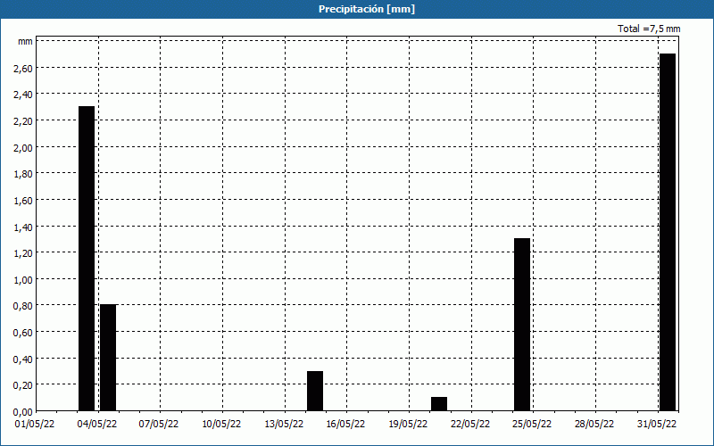This screenshot has width=714, height=446.
Task: Click the Total =7,5 mm label
Action: click(x=649, y=29)
